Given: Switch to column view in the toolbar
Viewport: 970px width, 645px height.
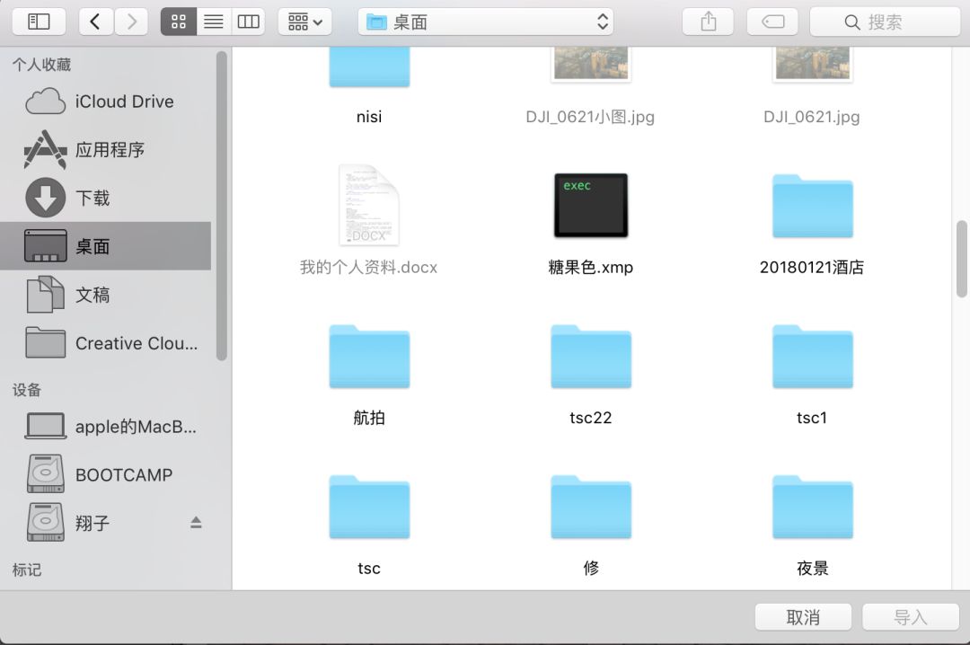Looking at the screenshot, I should [248, 21].
